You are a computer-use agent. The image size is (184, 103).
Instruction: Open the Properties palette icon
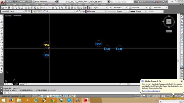[66, 8]
